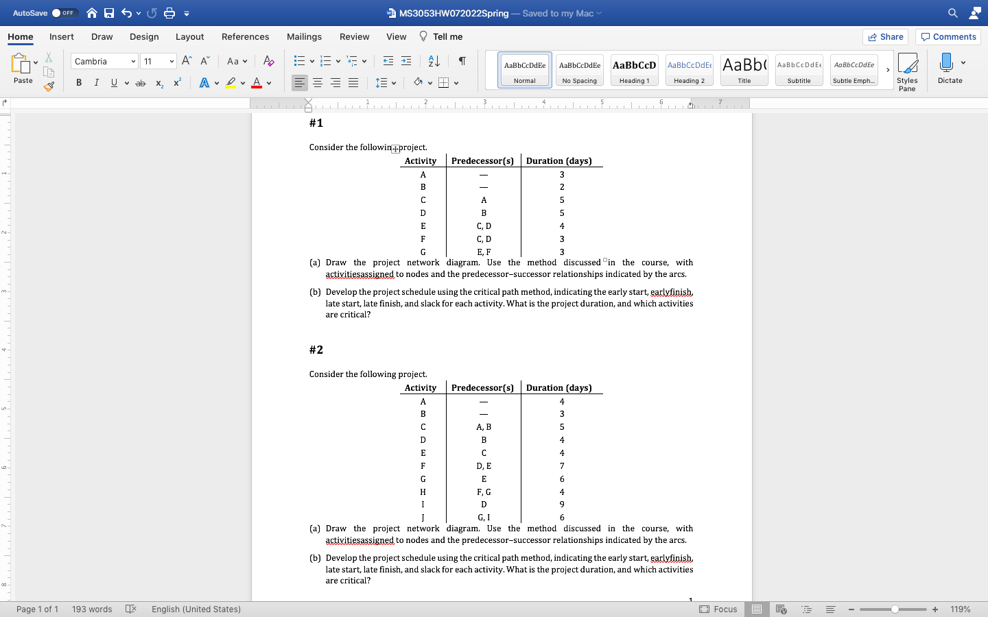988x617 pixels.
Task: Apply the Normal style
Action: [x=525, y=70]
